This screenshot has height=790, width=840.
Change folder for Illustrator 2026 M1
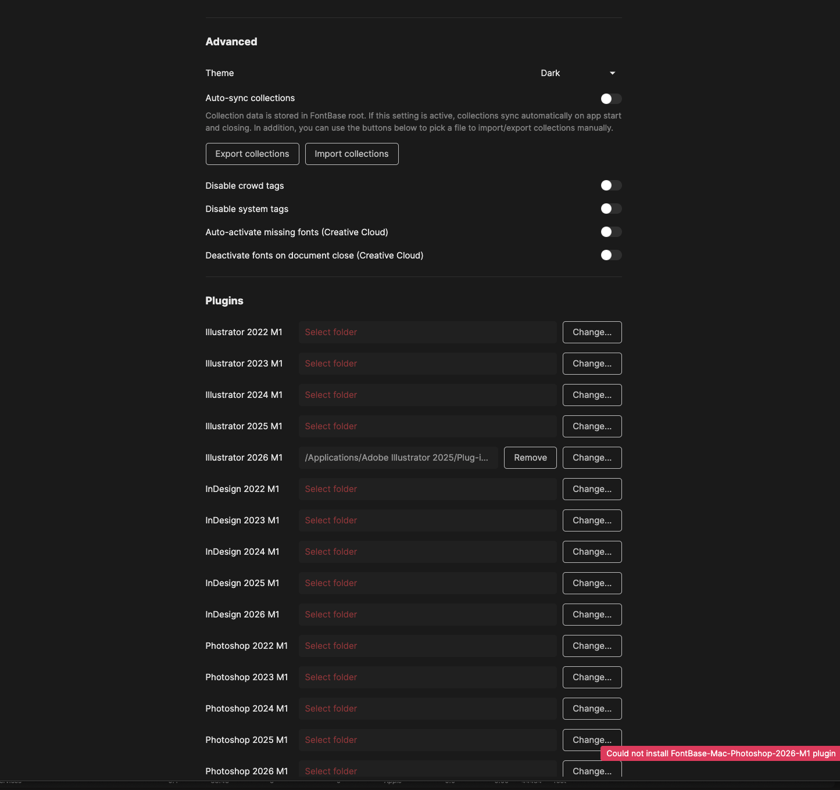tap(592, 458)
